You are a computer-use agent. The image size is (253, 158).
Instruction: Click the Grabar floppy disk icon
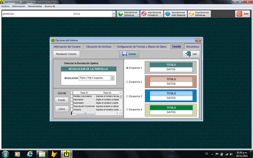coord(124,54)
